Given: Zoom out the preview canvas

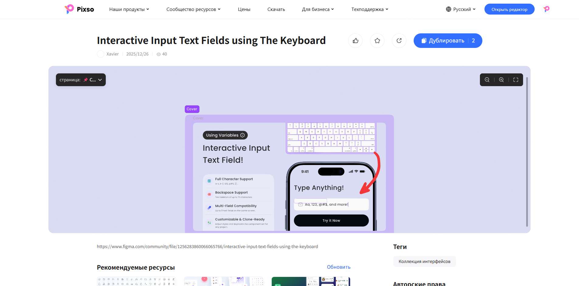Looking at the screenshot, I should point(487,80).
